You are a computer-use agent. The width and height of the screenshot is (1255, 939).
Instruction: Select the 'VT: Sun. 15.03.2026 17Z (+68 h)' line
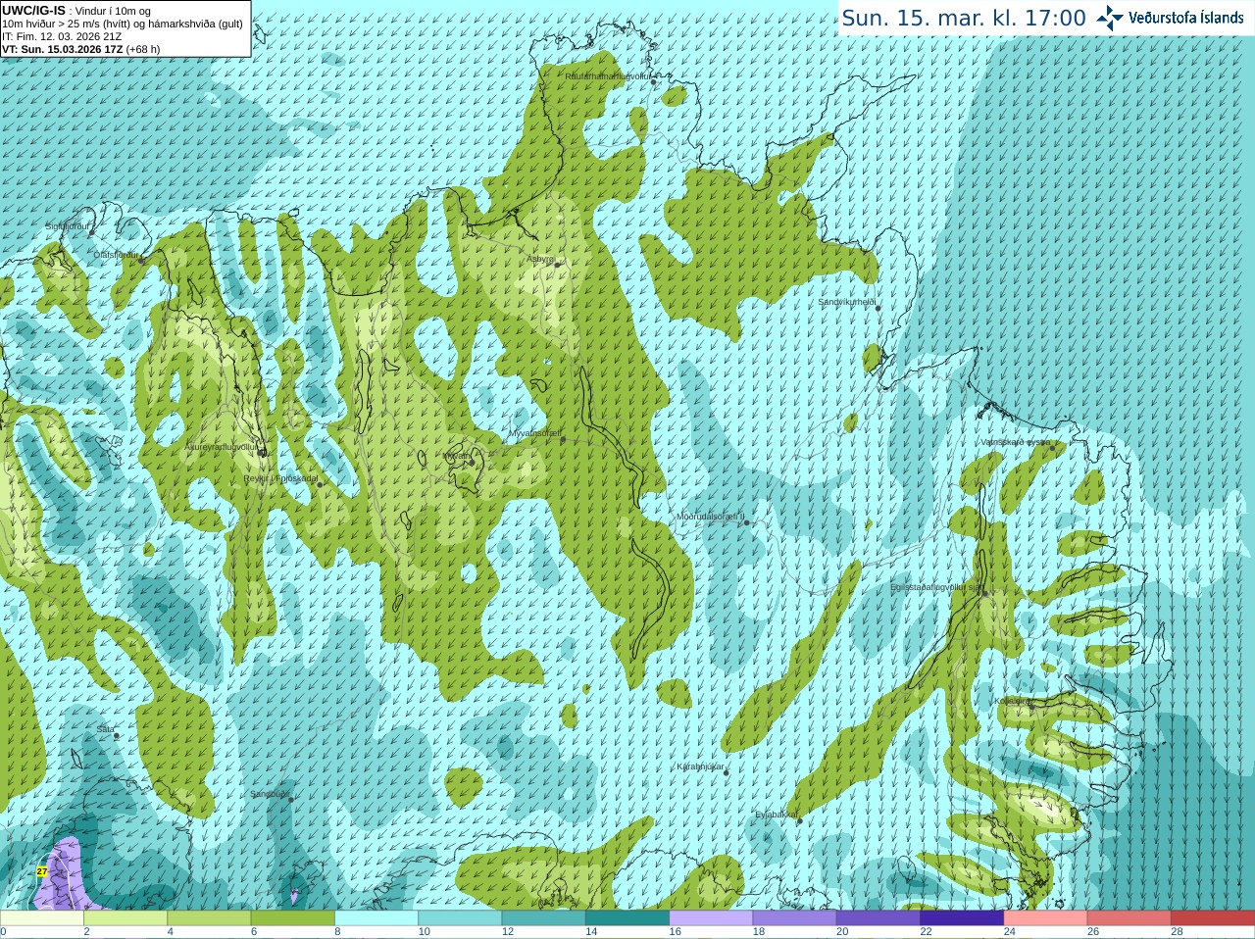tap(80, 49)
